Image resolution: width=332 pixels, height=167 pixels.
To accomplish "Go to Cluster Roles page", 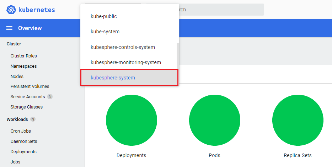I will [x=24, y=56].
